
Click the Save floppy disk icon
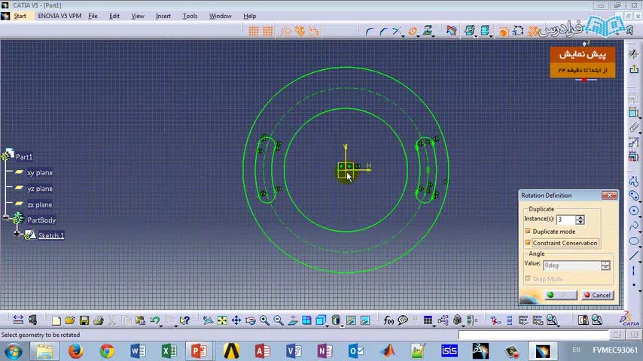(84, 320)
